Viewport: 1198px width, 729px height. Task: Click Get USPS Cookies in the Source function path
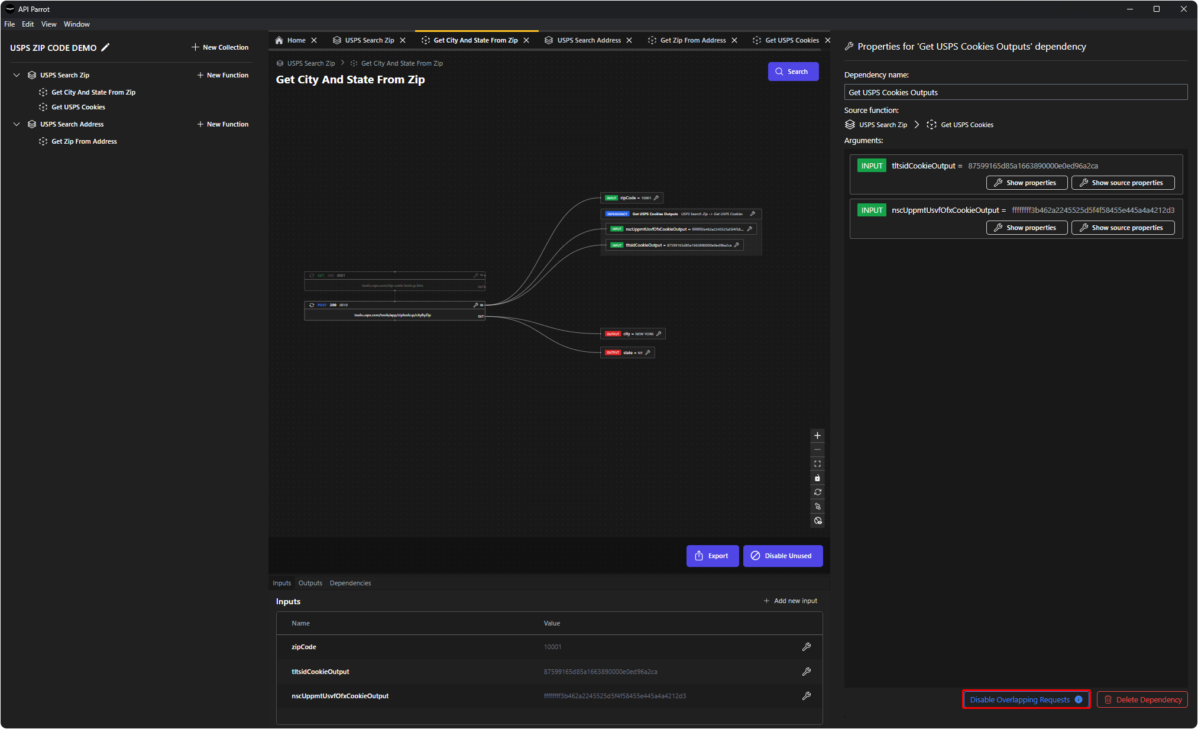tap(960, 125)
